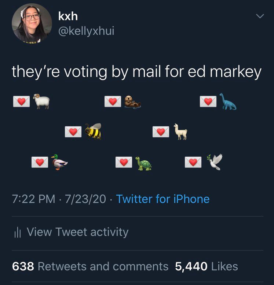View the 638 Retweets and comments
The height and width of the screenshot is (285, 274).
tap(90, 266)
